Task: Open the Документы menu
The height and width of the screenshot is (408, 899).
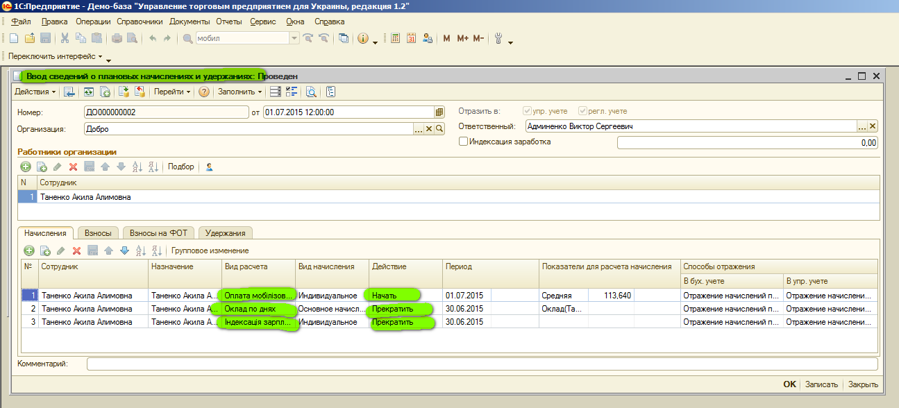Action: [x=190, y=22]
